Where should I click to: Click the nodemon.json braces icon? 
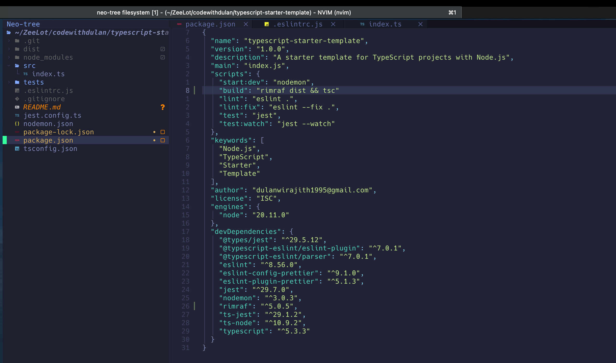(x=17, y=124)
